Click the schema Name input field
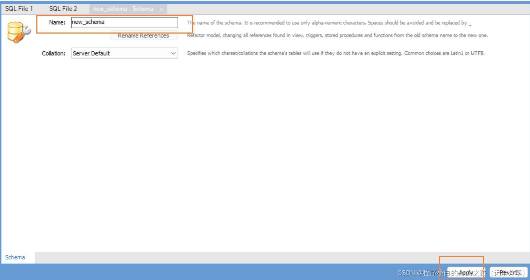The image size is (530, 280). pyautogui.click(x=124, y=22)
